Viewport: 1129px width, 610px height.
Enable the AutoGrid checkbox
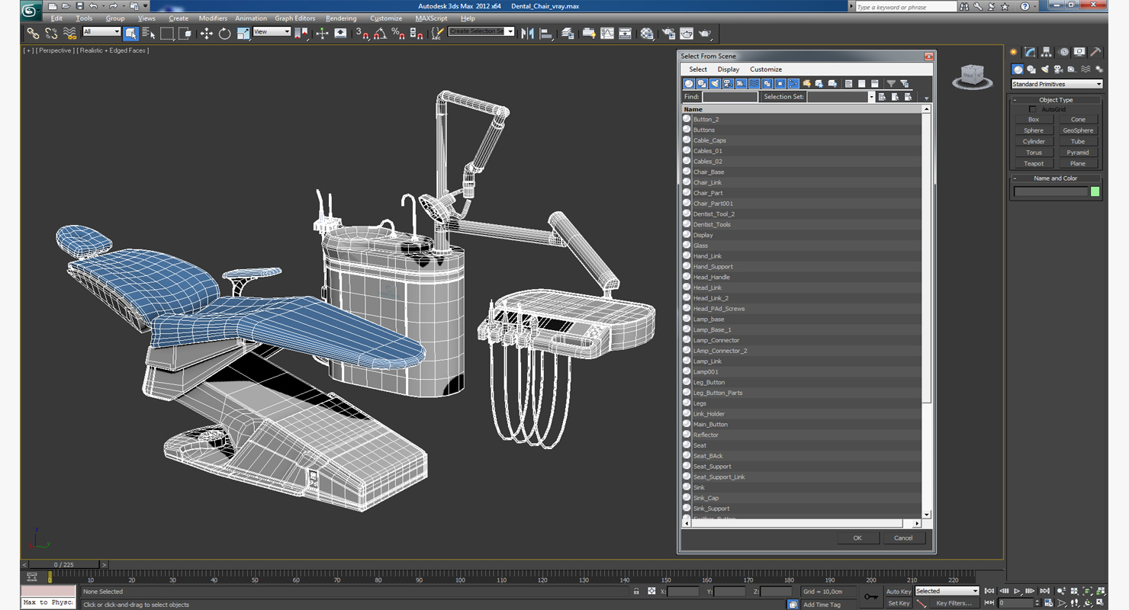click(1033, 109)
